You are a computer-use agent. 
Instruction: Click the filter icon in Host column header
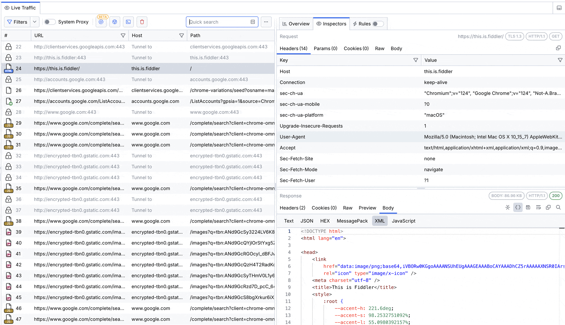click(x=182, y=35)
